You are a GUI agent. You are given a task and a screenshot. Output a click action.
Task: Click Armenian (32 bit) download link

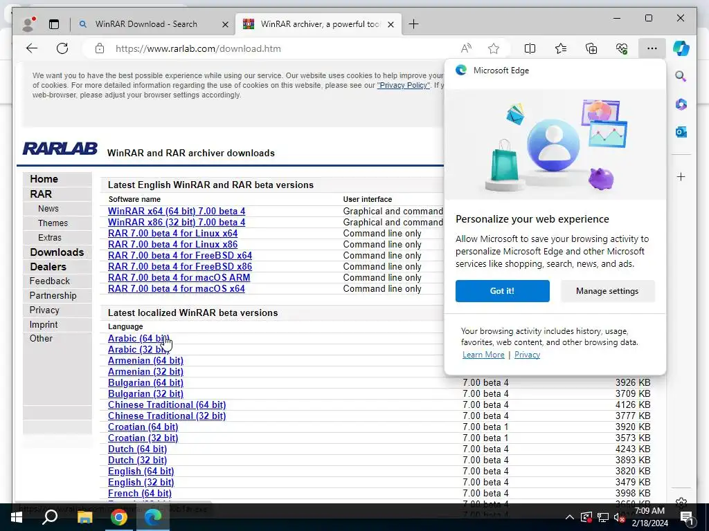coord(145,371)
